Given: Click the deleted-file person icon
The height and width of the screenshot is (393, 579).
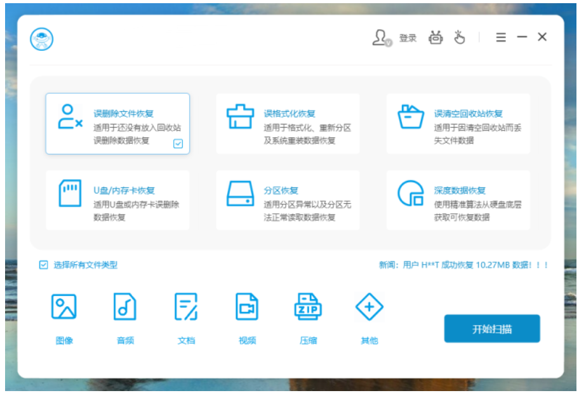Looking at the screenshot, I should pyautogui.click(x=70, y=117).
